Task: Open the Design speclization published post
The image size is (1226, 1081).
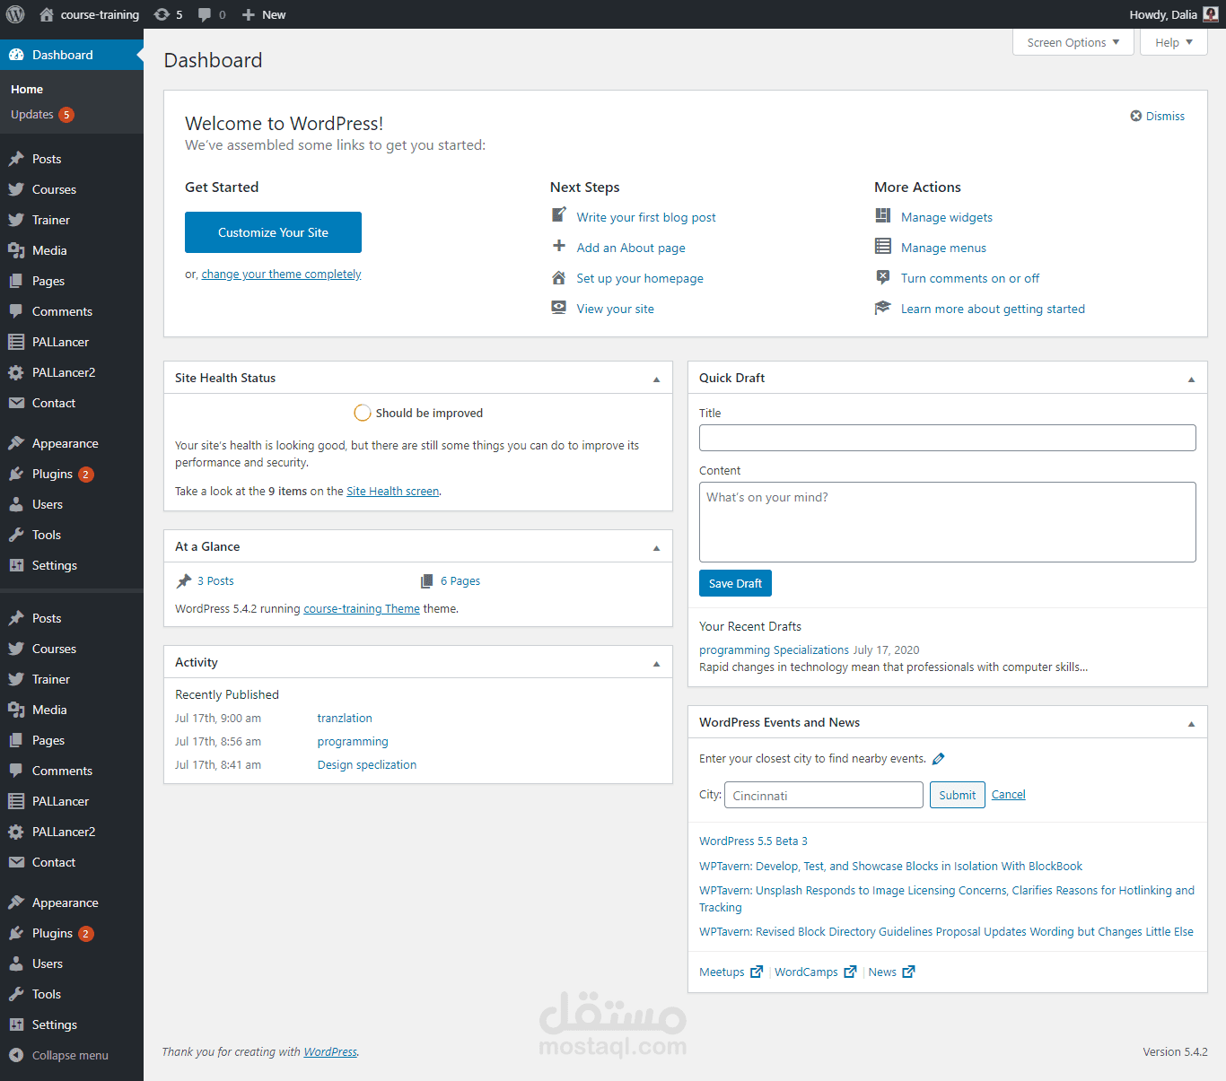Action: (x=367, y=765)
